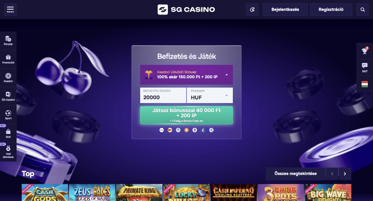Image resolution: width=373 pixels, height=201 pixels.
Task: Click the Hungarian flag language selector
Action: point(365,84)
